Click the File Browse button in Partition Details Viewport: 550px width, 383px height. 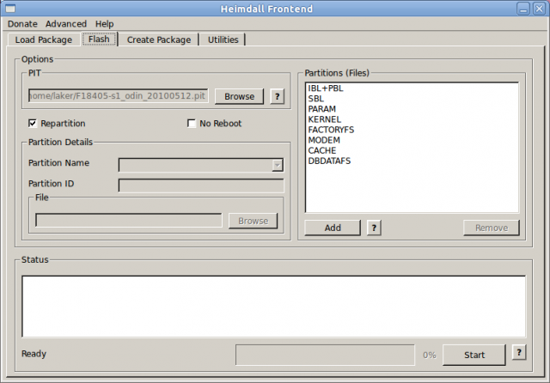[253, 221]
